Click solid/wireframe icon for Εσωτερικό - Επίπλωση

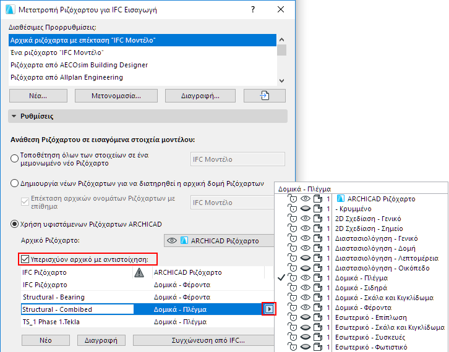[x=317, y=317]
